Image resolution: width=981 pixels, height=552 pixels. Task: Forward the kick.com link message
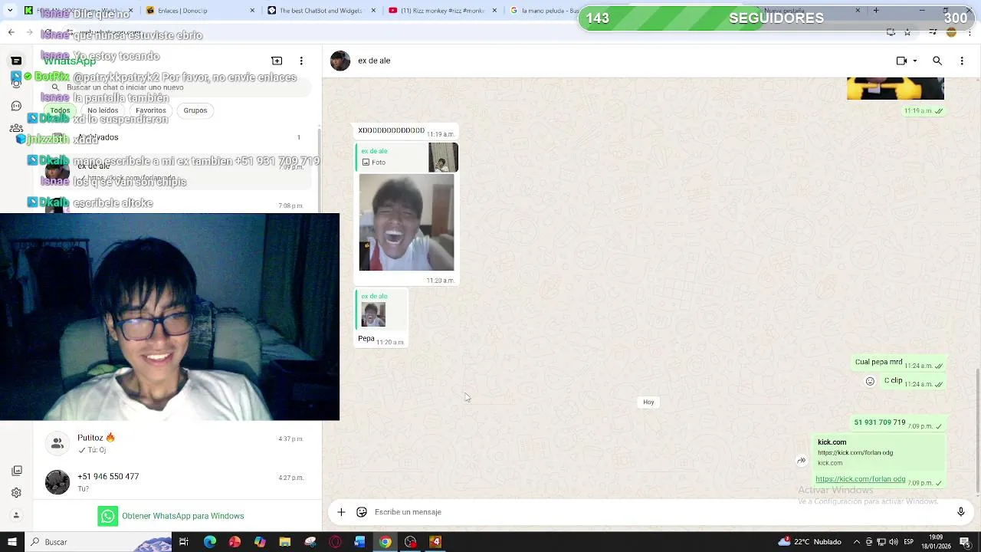801,461
